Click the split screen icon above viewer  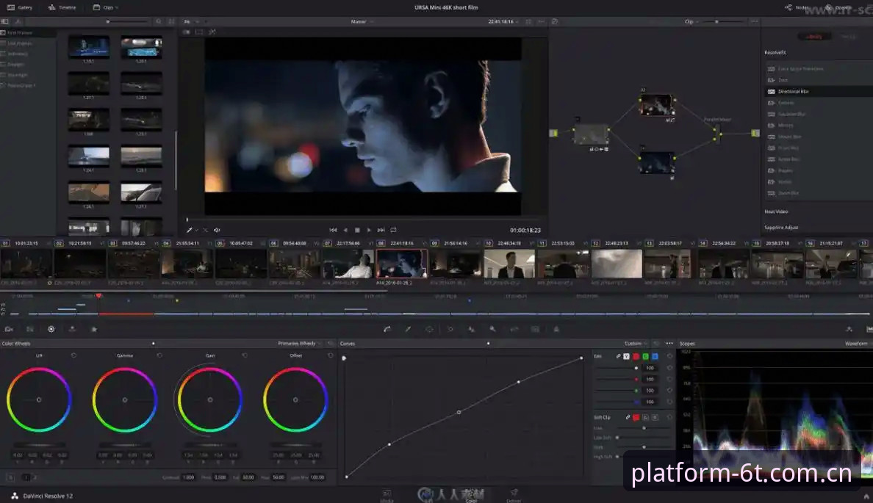(x=199, y=32)
